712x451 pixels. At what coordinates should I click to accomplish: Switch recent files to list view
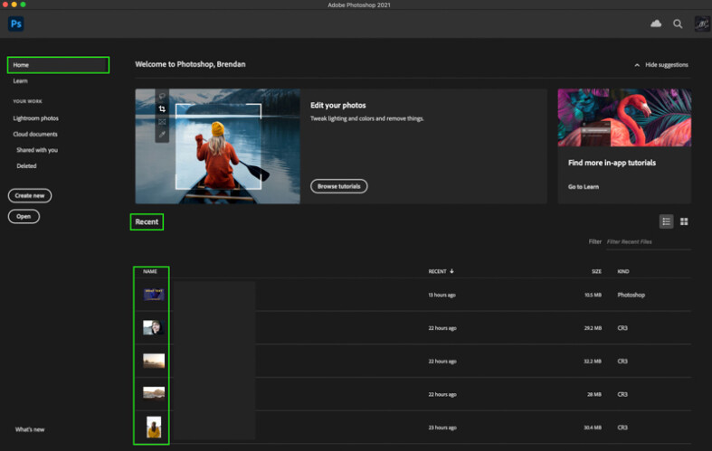point(666,221)
